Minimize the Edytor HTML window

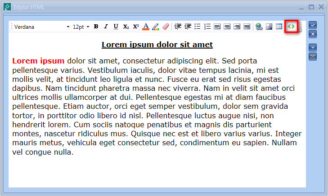coord(301,8)
